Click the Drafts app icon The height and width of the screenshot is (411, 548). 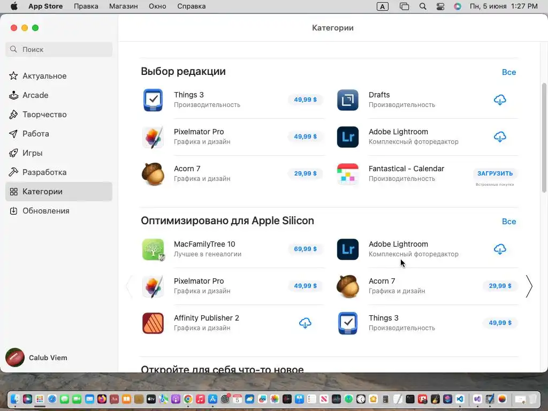(347, 100)
